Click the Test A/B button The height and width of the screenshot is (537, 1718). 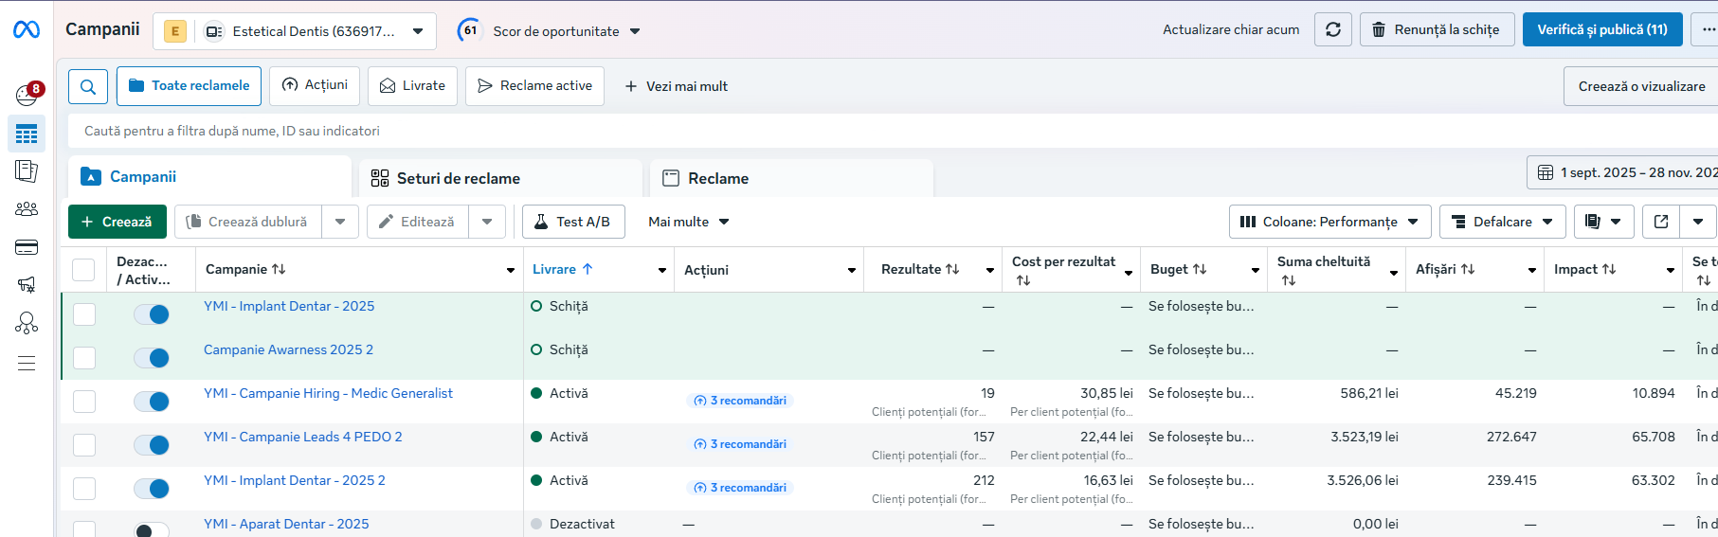pyautogui.click(x=573, y=222)
